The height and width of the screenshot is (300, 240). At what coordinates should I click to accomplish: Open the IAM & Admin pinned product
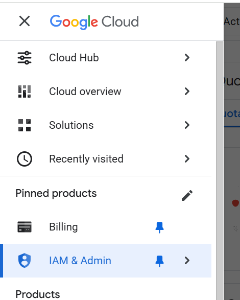[106, 261]
